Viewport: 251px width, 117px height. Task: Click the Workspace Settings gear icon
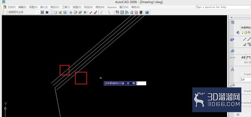click(x=42, y=12)
